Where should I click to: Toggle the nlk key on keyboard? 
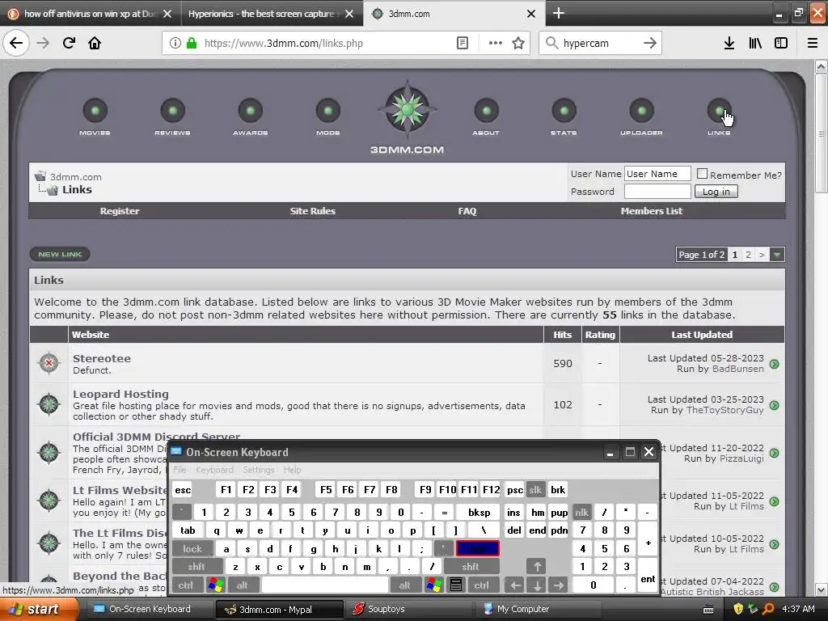pos(581,512)
